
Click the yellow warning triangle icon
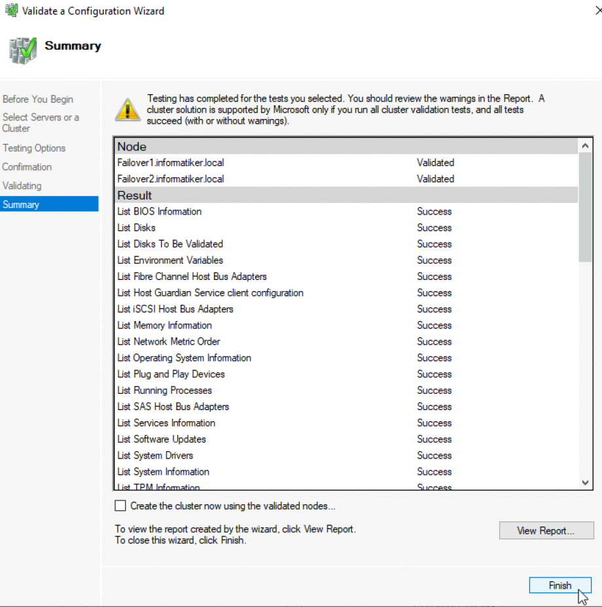coord(127,109)
